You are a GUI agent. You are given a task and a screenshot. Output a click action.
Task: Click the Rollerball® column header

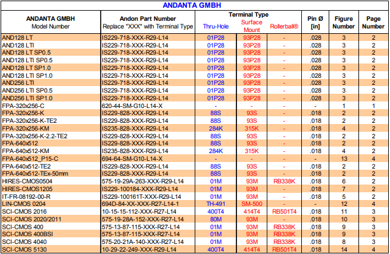[283, 26]
